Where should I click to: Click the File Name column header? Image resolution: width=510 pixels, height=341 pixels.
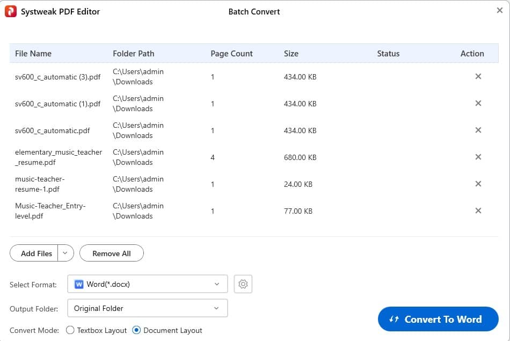[33, 53]
